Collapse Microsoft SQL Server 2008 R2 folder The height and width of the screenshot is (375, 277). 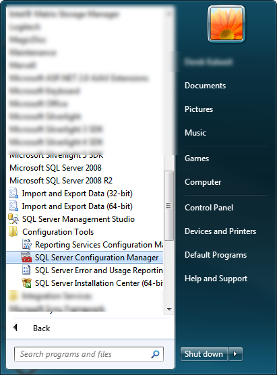[61, 180]
